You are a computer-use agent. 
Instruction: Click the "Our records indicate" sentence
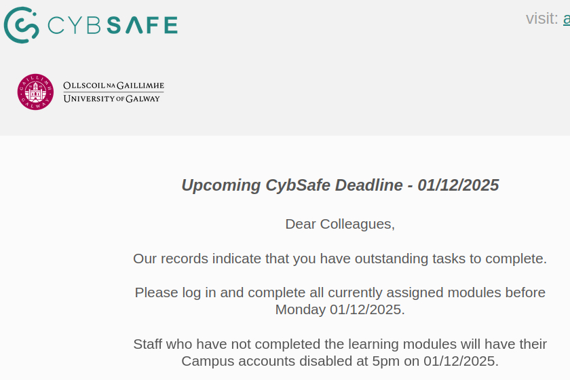click(x=339, y=259)
